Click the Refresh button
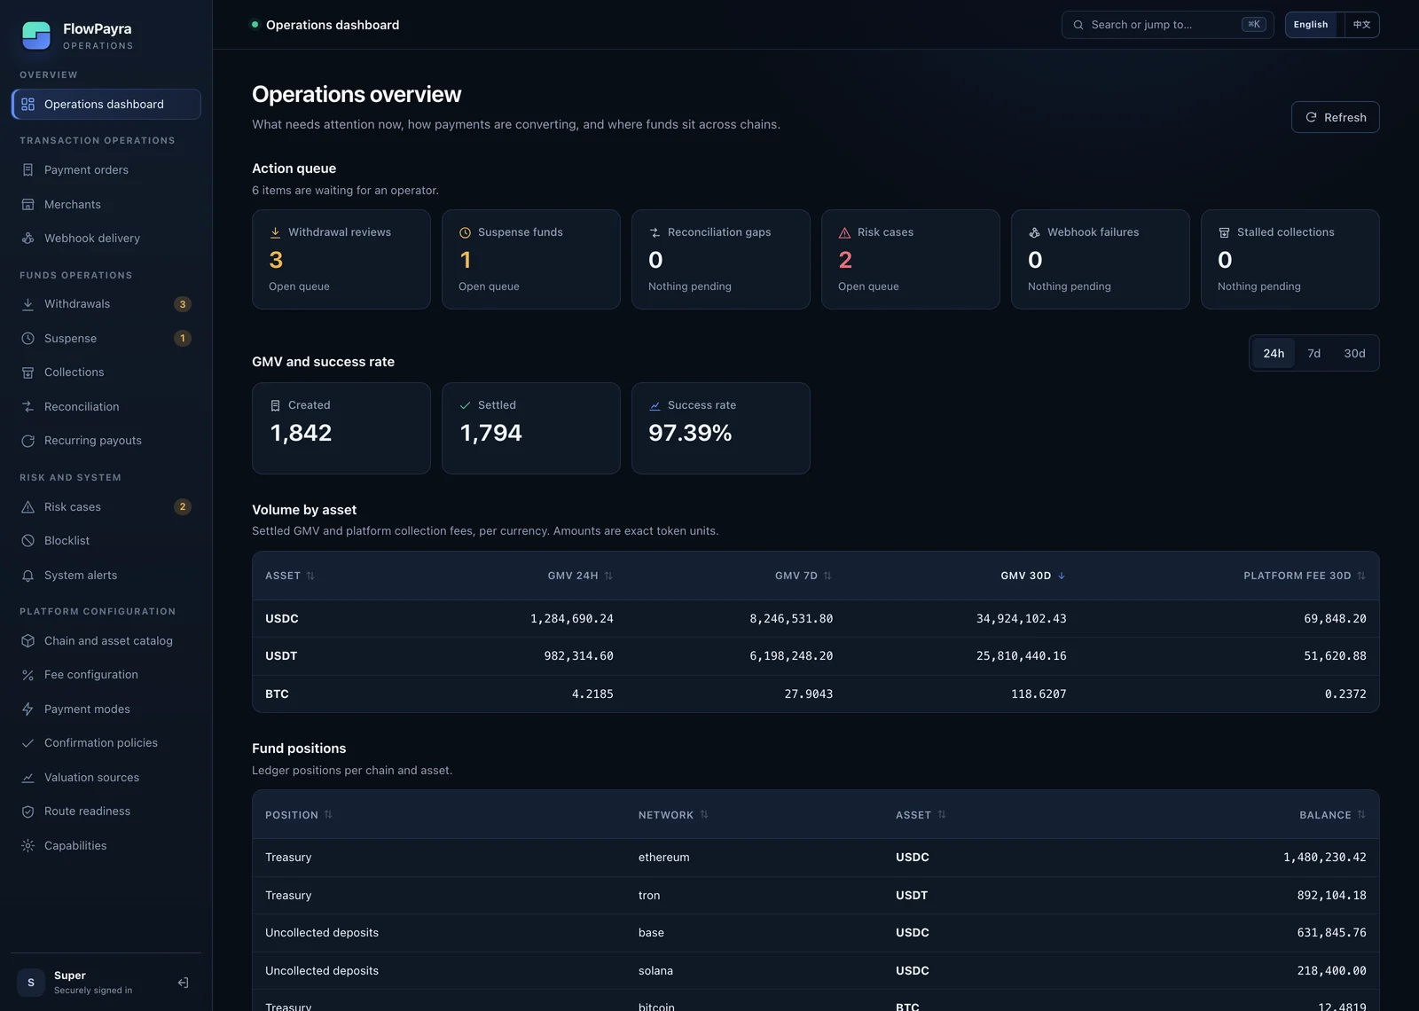Screen dimensions: 1419x1011 coord(1335,117)
